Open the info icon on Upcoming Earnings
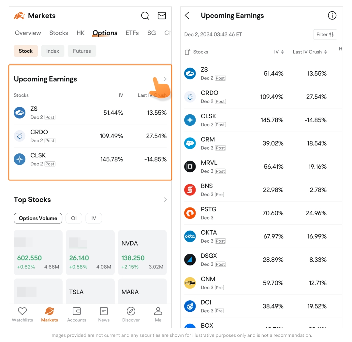352x342 pixels. tap(332, 16)
